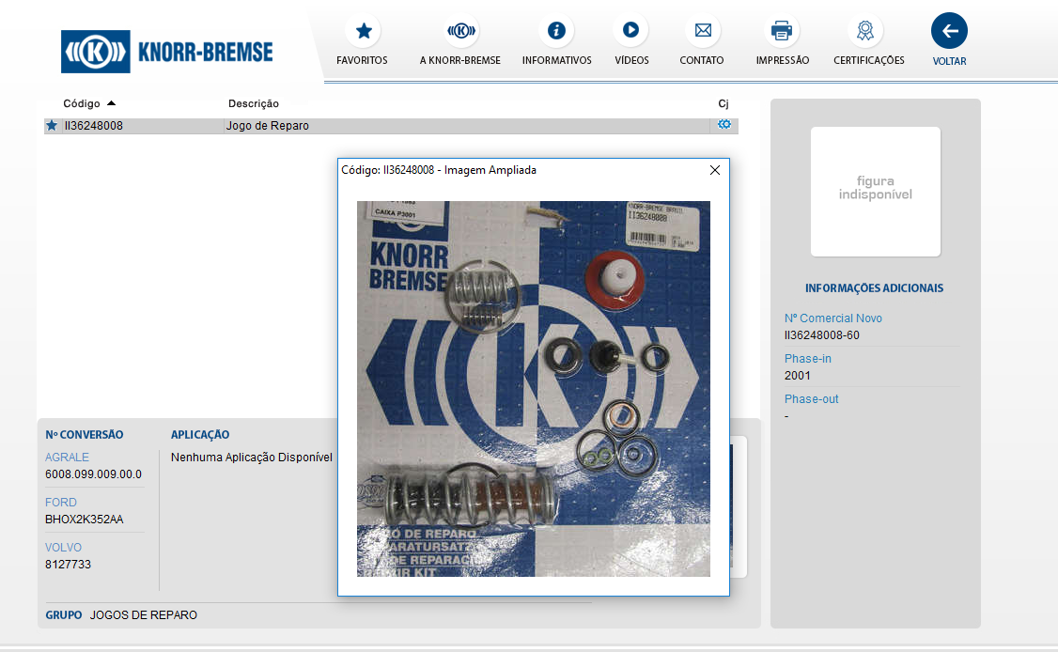The height and width of the screenshot is (652, 1058).
Task: Open the Informativos info icon
Action: [x=556, y=31]
